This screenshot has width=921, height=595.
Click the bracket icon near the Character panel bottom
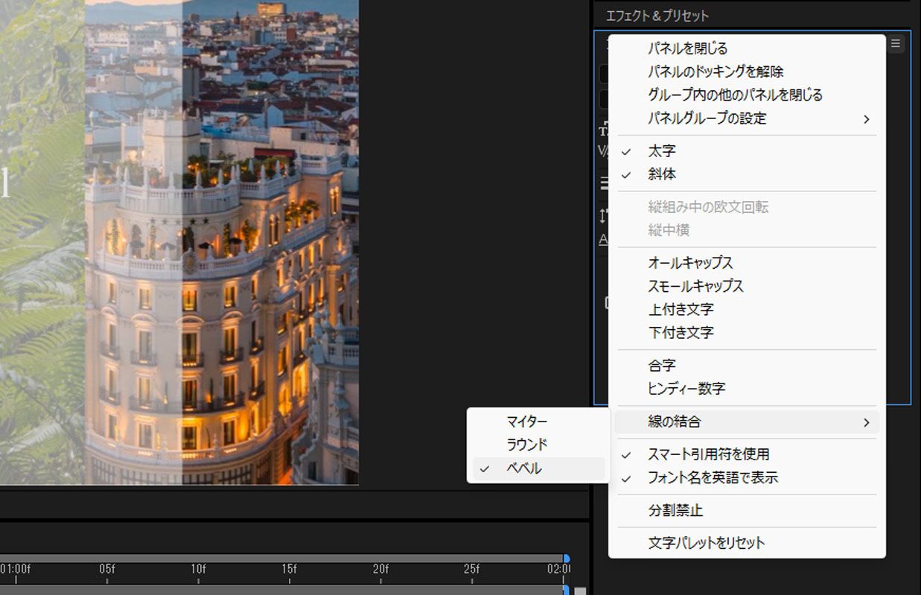click(607, 303)
